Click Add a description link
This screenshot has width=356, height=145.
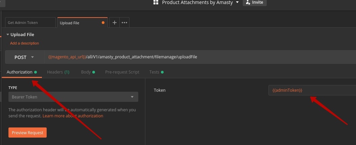[x=24, y=43]
